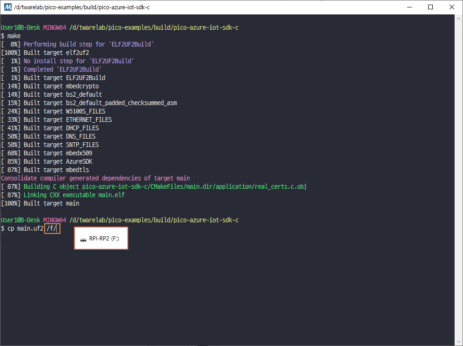Click the 'Built target AzureSDK' line
The image size is (463, 346).
[46, 161]
